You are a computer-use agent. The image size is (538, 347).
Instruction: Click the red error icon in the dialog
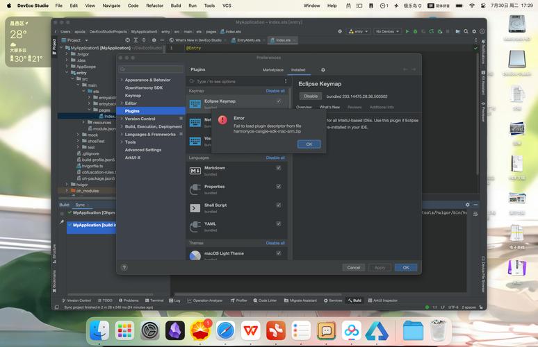pyautogui.click(x=222, y=120)
